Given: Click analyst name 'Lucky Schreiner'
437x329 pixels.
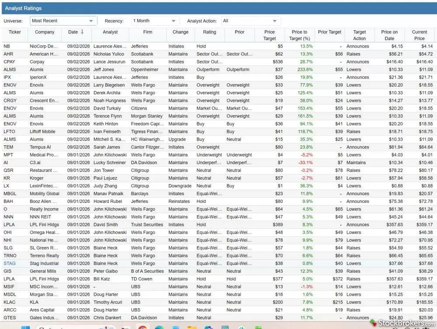Looking at the screenshot, I should point(110,162).
